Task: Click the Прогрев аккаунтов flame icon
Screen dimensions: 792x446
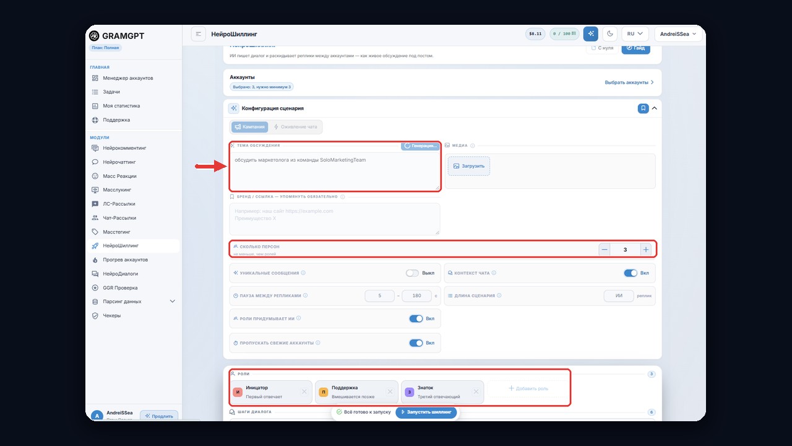Action: coord(95,260)
